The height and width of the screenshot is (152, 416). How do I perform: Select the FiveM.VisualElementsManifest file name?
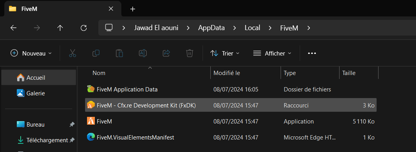[135, 137]
